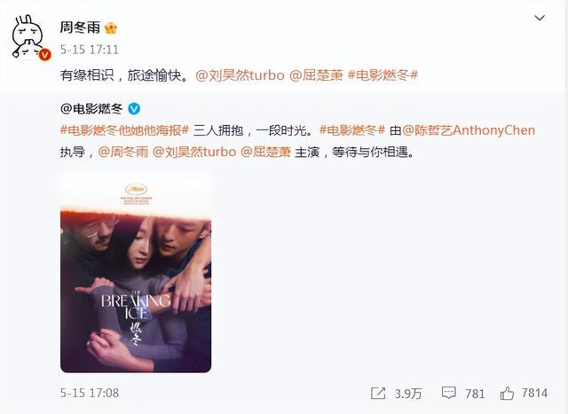The width and height of the screenshot is (568, 414).
Task: Click the 5-15 17:11 post timestamp
Action: click(90, 50)
